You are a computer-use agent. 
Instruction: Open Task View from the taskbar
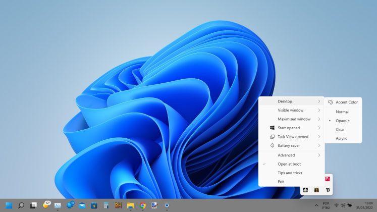[x=33, y=205]
